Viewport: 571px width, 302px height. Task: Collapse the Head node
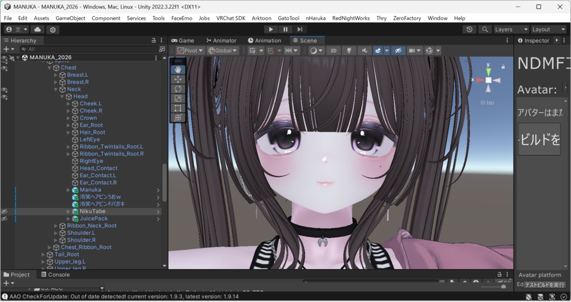(62, 96)
